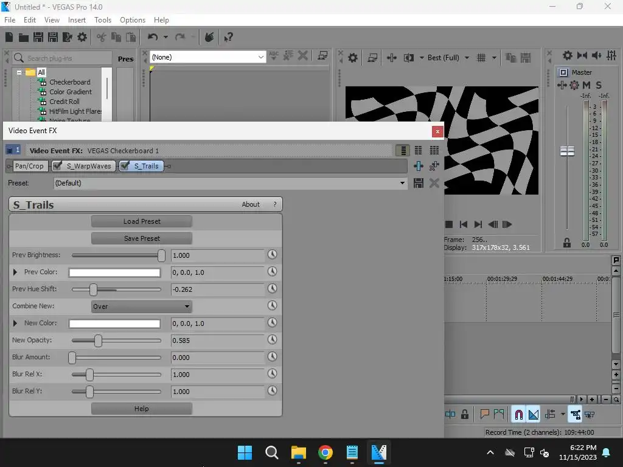Toggle Enable Snapping magnet icon
The height and width of the screenshot is (467, 623).
pos(518,415)
